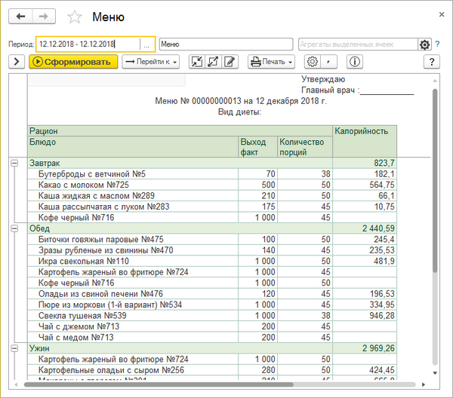
Task: Click the forward navigation arrow
Action: click(45, 16)
